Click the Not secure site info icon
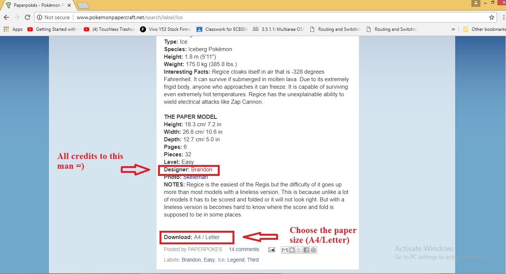 click(40, 17)
